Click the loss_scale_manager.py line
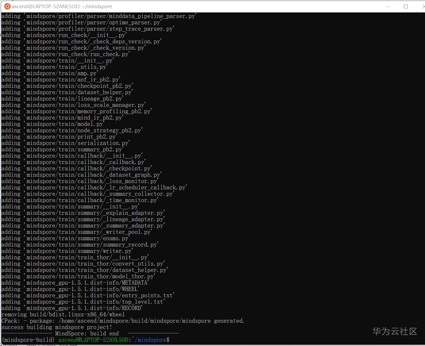This screenshot has width=425, height=346. coord(74,105)
